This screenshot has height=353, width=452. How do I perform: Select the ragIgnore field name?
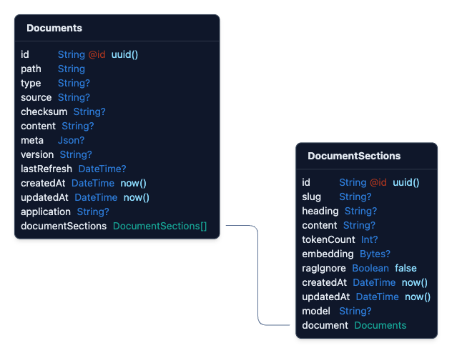[324, 268]
